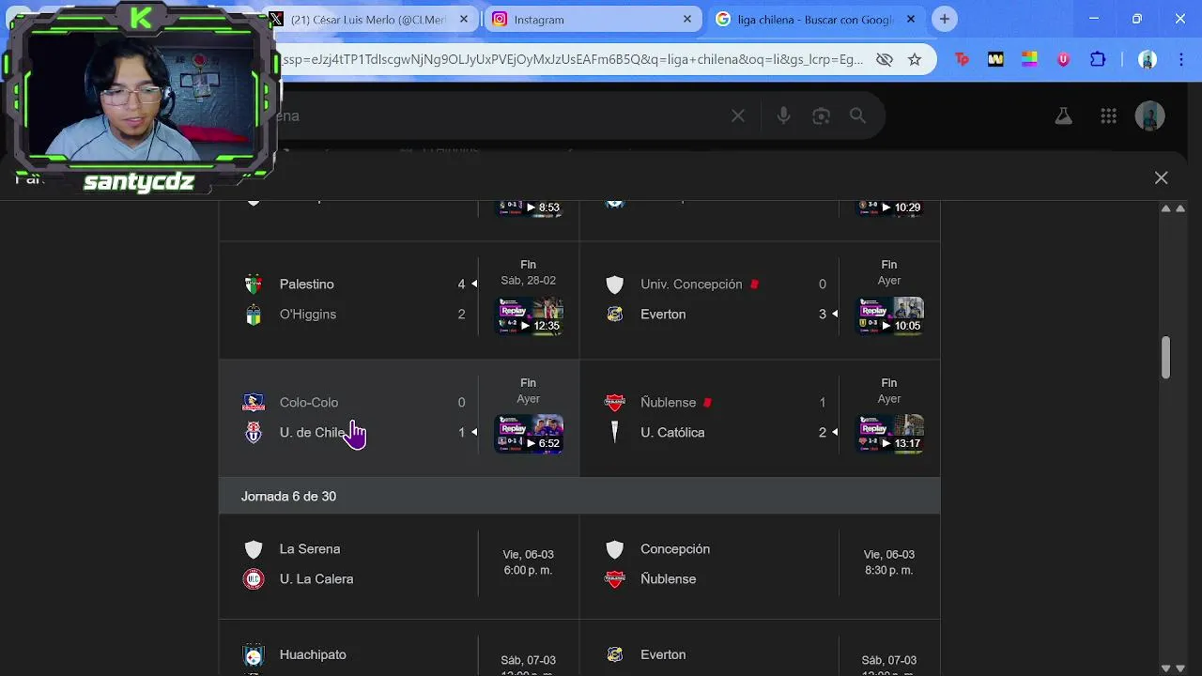The width and height of the screenshot is (1202, 676).
Task: Open the Google account avatar
Action: 1150,115
